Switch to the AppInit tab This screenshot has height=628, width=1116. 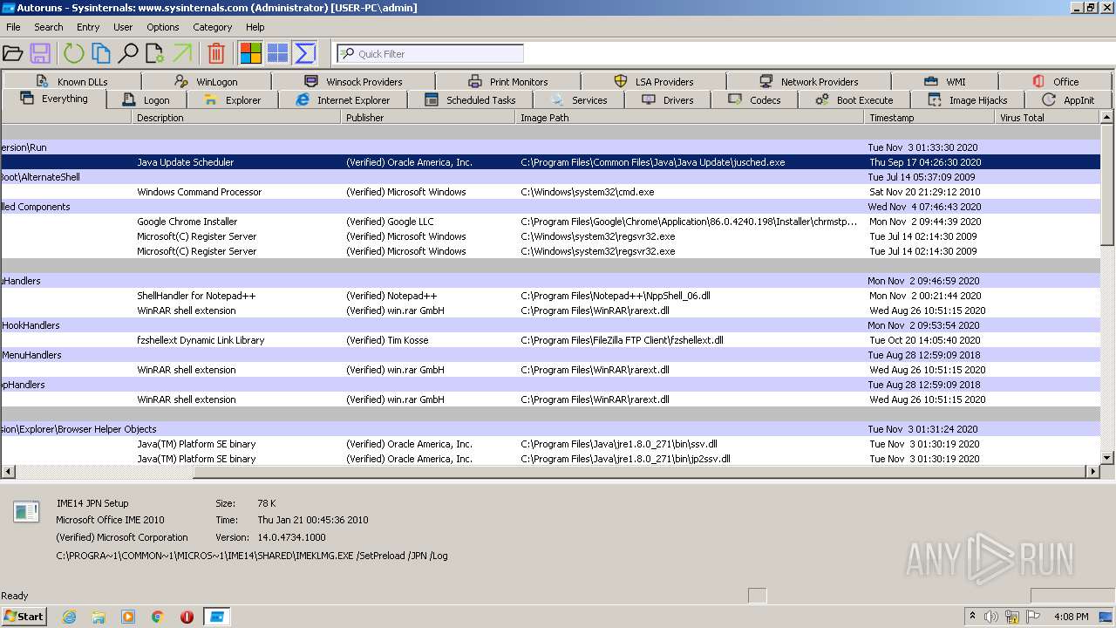(x=1068, y=100)
